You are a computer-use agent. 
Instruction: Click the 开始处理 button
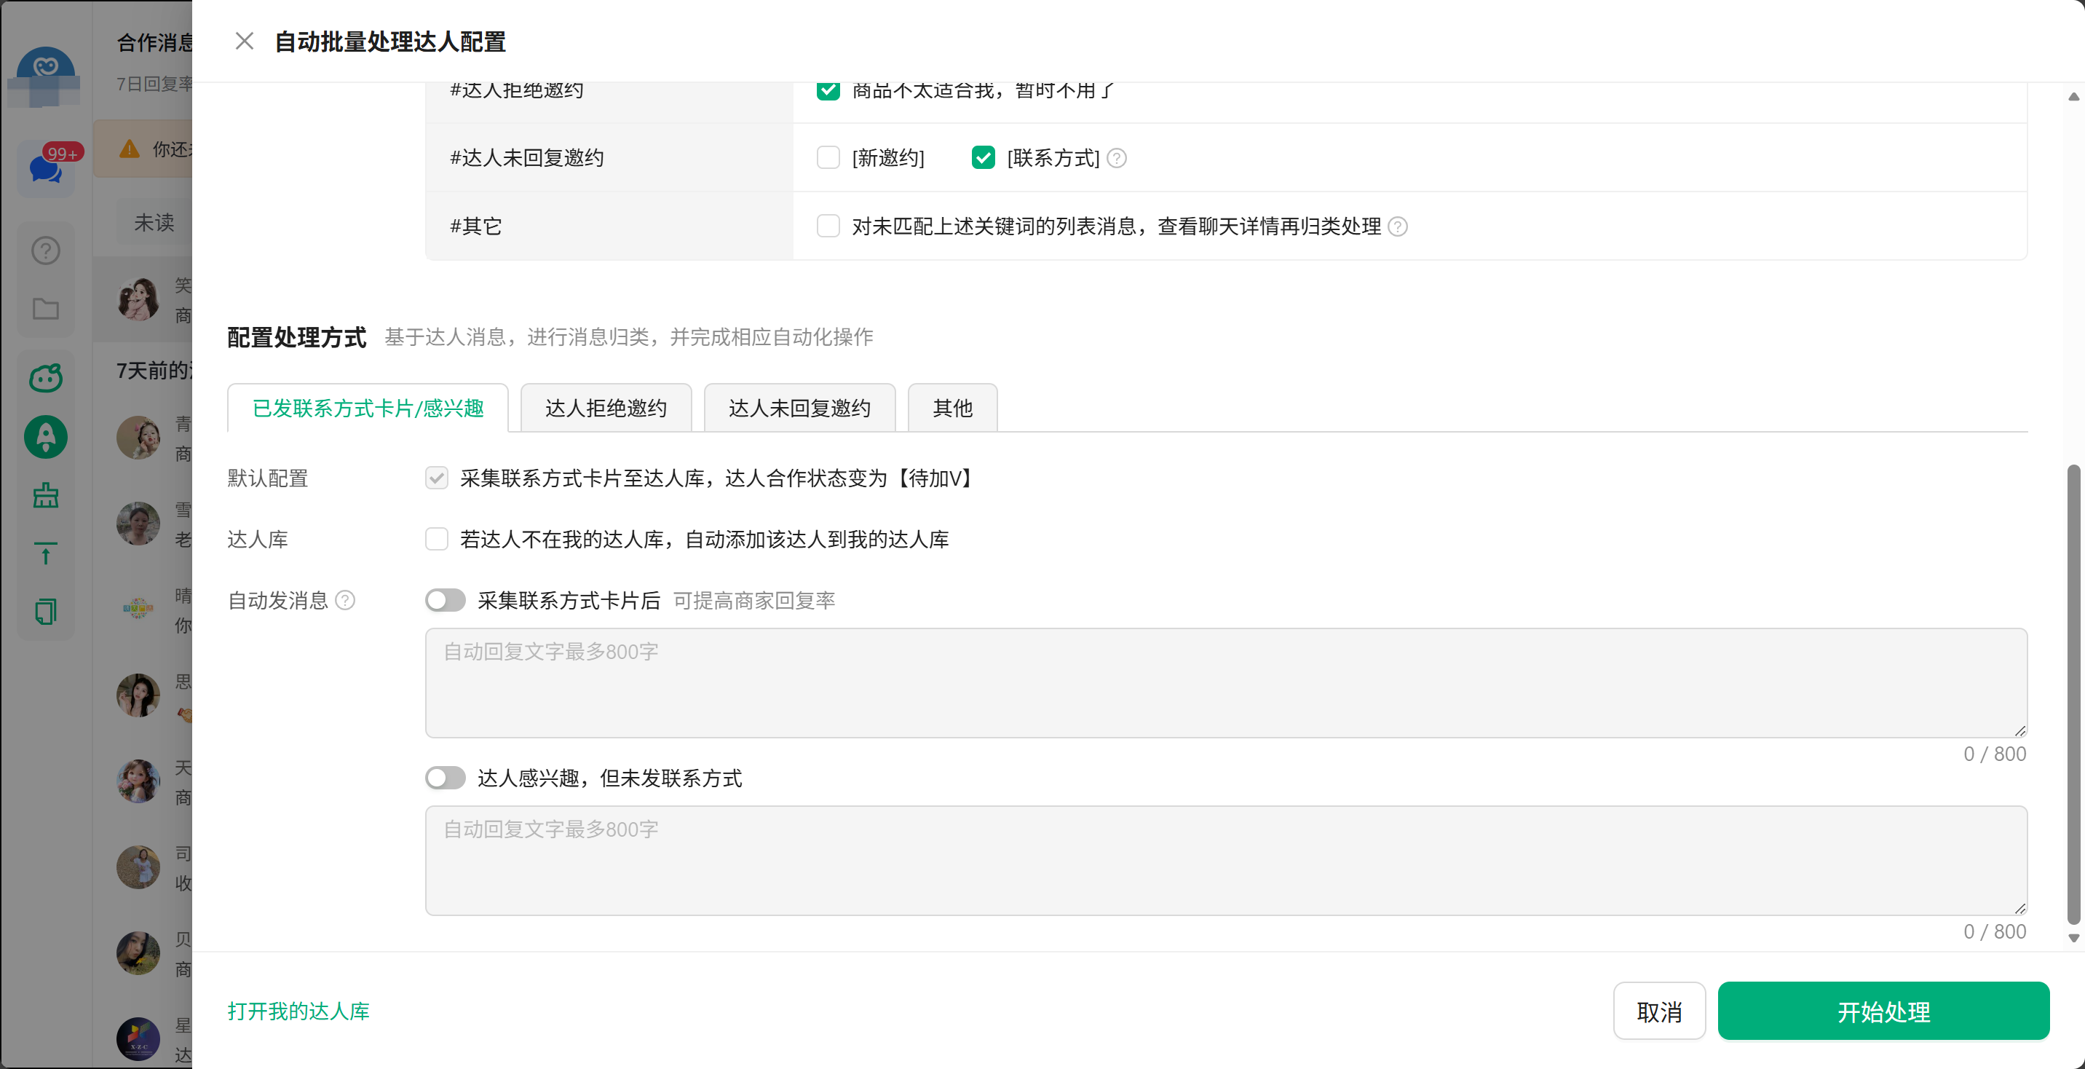point(1883,1011)
